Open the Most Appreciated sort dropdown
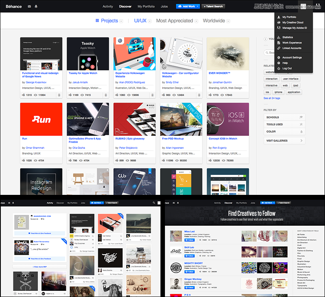The height and width of the screenshot is (297, 325). [x=196, y=21]
